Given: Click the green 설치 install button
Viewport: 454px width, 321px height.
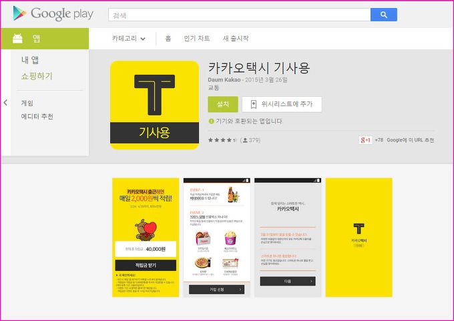Looking at the screenshot, I should pyautogui.click(x=223, y=104).
